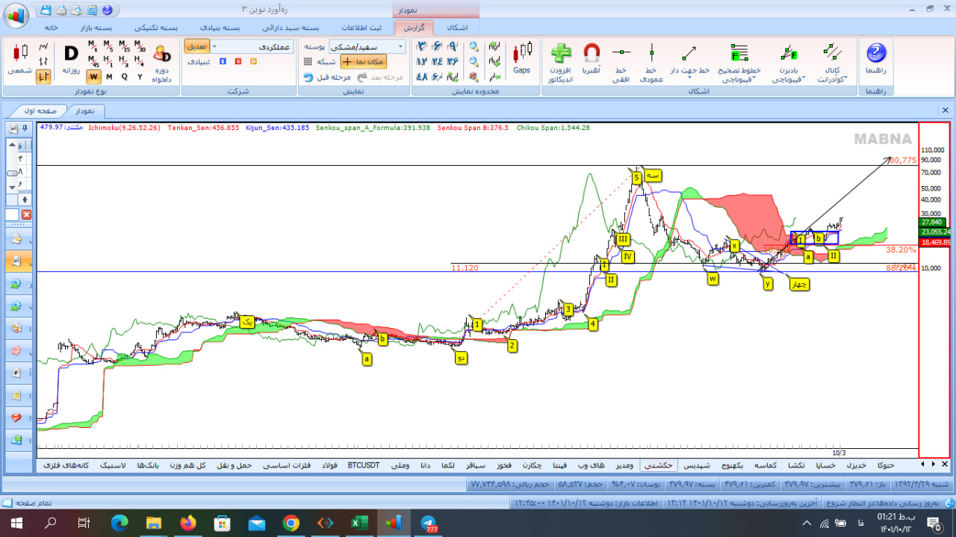This screenshot has width=956, height=537.
Task: Select the Fibonacci retracement lines tool
Action: pyautogui.click(x=739, y=61)
